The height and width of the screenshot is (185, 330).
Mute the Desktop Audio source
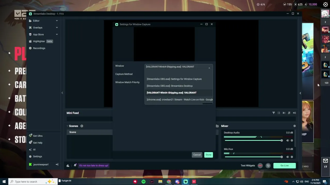(287, 141)
